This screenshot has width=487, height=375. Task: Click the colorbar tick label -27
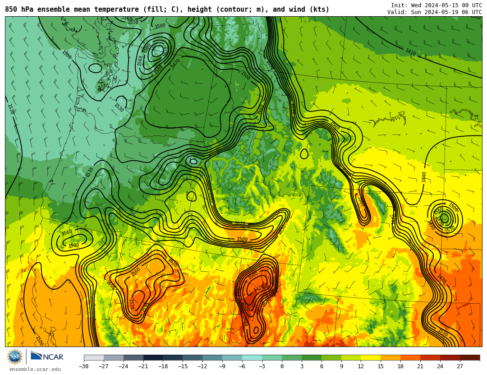coord(104,366)
